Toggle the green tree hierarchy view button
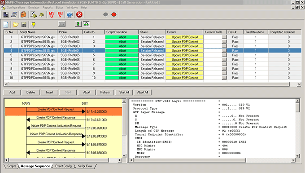 point(86,24)
